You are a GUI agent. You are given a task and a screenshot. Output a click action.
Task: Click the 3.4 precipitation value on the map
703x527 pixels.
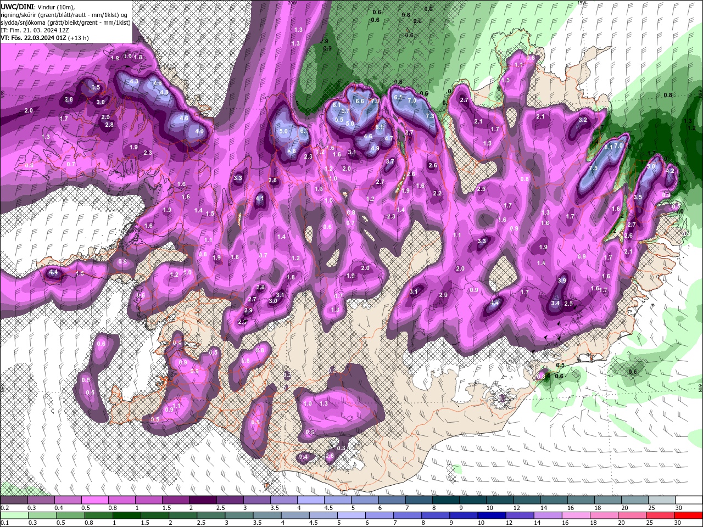click(555, 303)
